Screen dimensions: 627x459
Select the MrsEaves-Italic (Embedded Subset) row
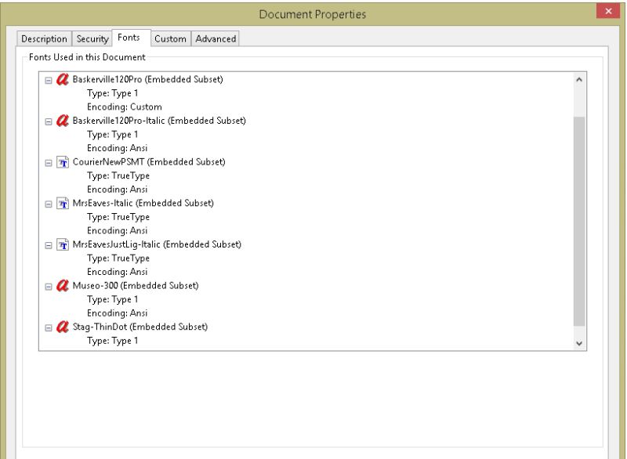tap(143, 203)
